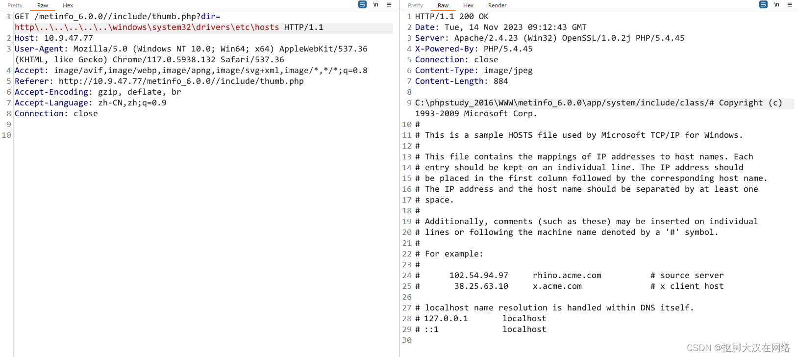This screenshot has width=798, height=357.
Task: Open the response Hex tab
Action: tap(469, 5)
